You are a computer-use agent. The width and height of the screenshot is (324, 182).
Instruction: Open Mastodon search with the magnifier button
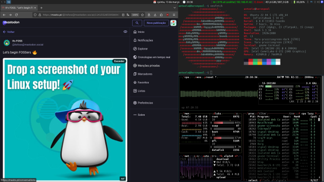137,23
